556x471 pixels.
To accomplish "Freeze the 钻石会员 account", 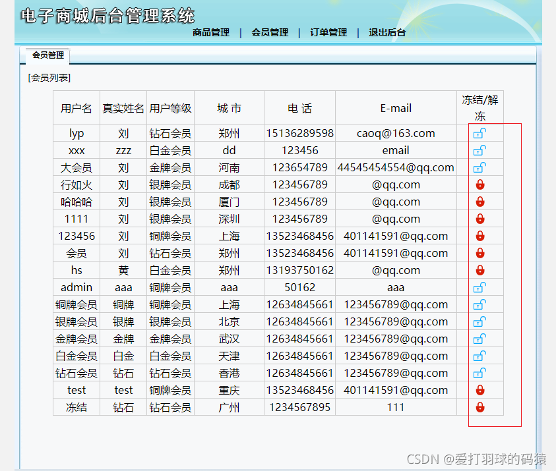I will click(x=479, y=373).
